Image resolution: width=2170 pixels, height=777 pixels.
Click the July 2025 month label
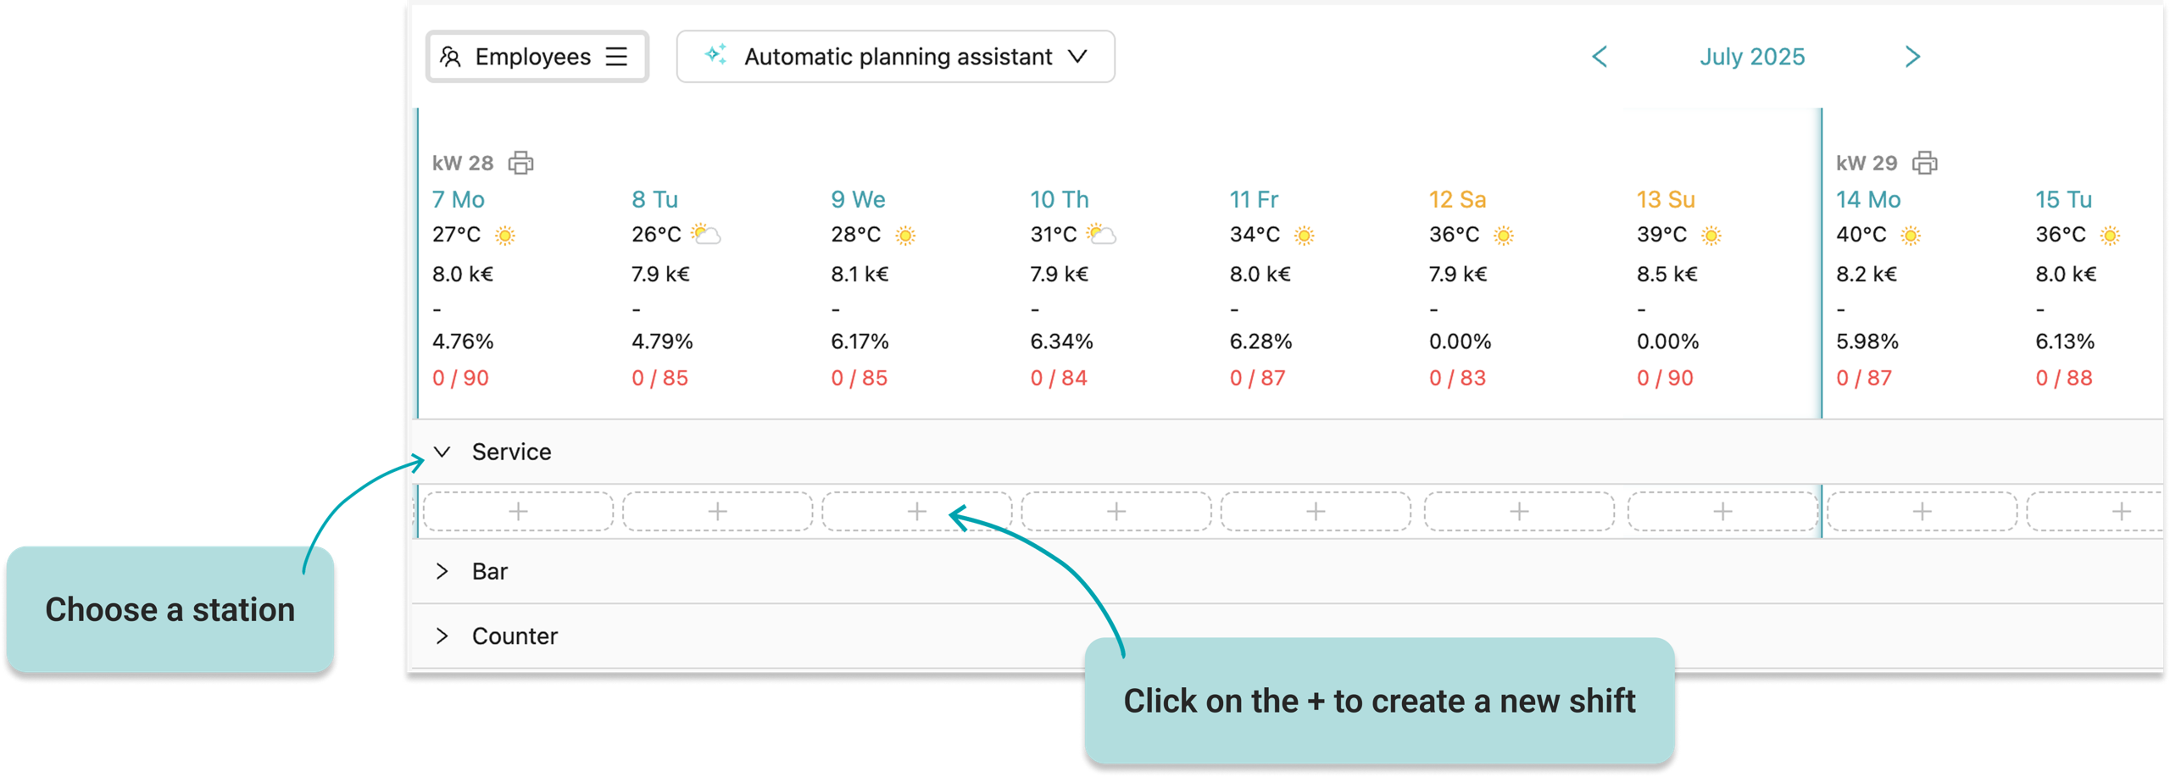click(1752, 57)
